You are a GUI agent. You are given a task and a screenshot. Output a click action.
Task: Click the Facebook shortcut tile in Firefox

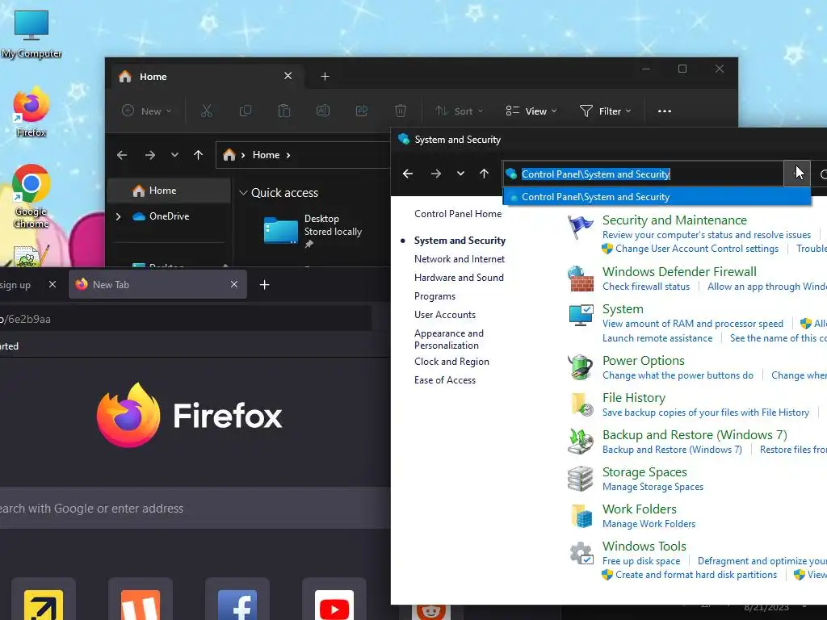point(237,600)
